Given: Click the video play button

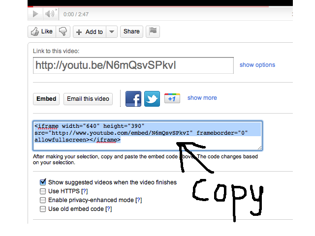Looking at the screenshot, I should [x=35, y=14].
